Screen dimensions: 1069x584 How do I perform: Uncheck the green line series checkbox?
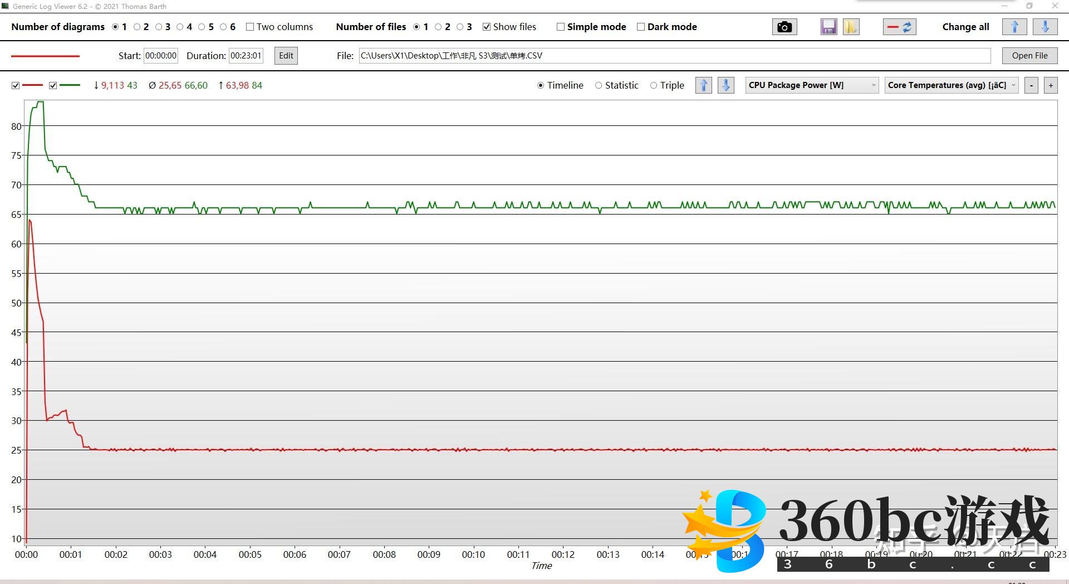coord(53,85)
